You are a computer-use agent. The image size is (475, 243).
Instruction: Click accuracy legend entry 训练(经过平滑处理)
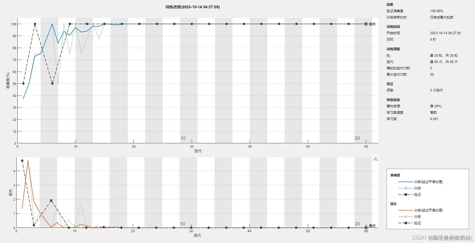point(428,182)
